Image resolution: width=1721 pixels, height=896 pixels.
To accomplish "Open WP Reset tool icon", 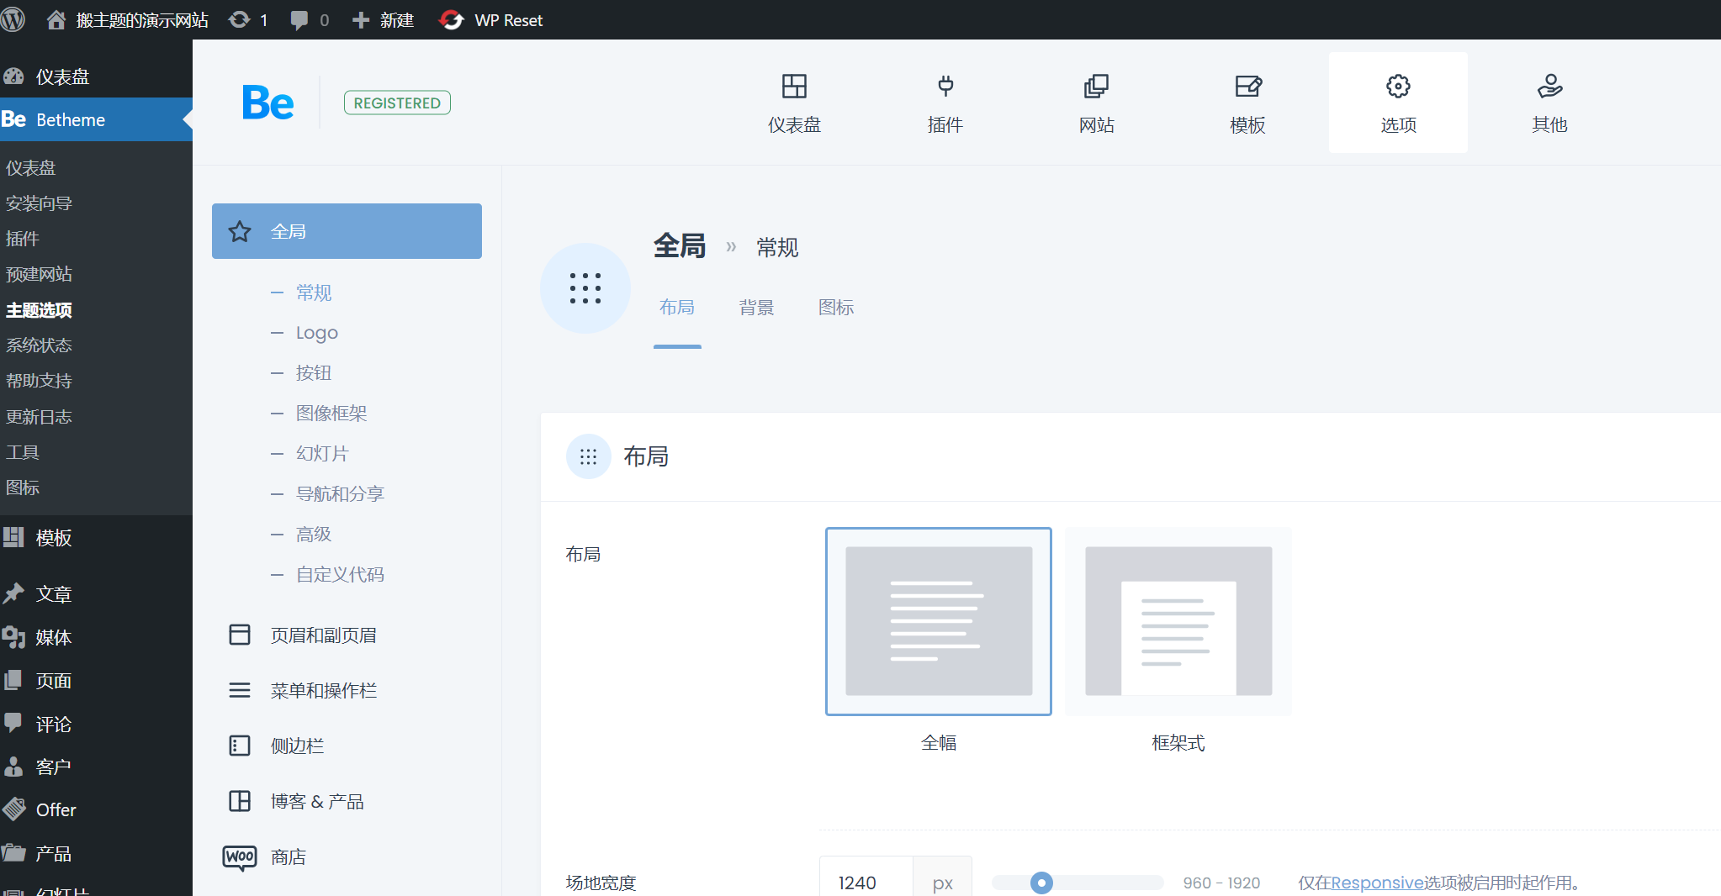I will click(x=452, y=19).
